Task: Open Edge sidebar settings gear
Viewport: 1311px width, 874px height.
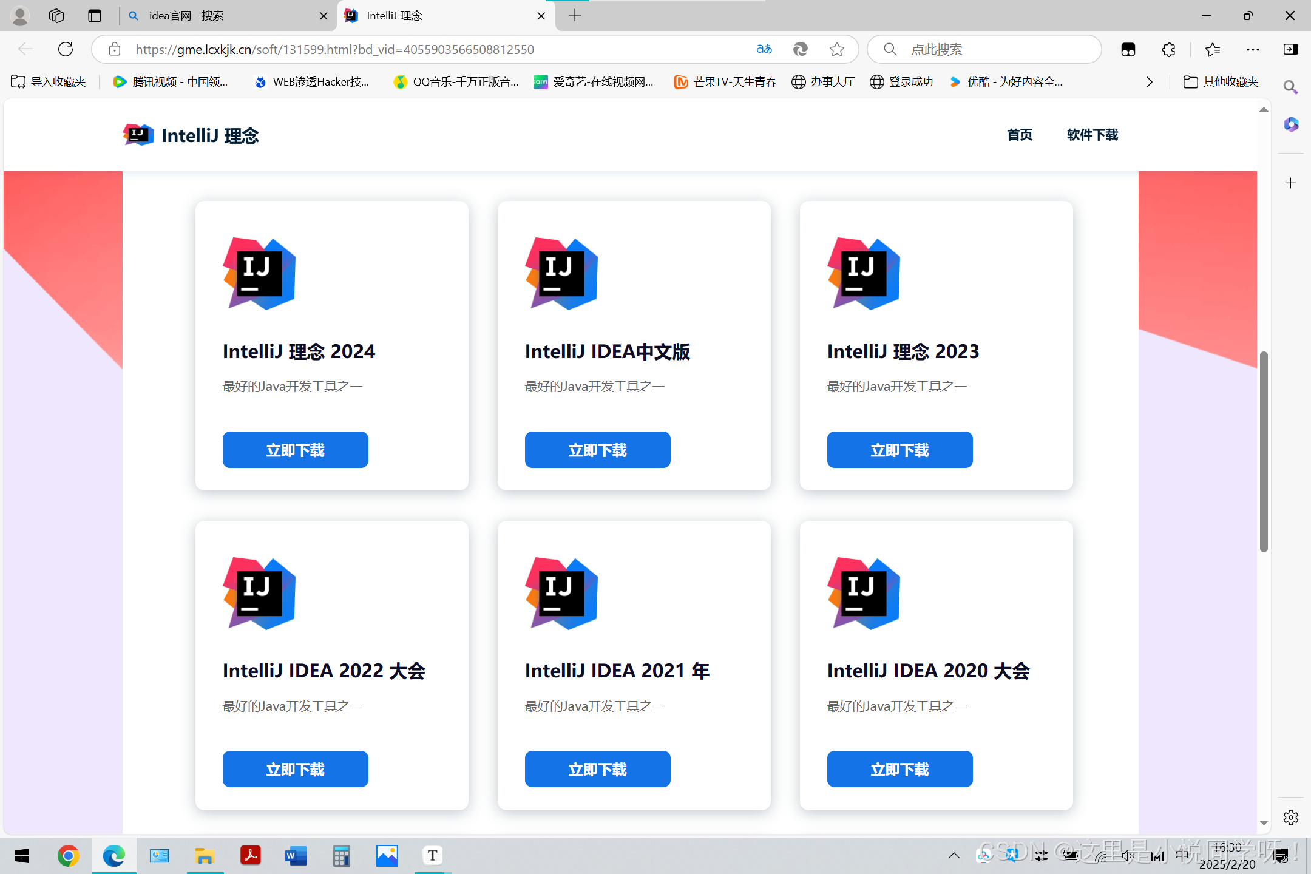Action: click(x=1291, y=818)
